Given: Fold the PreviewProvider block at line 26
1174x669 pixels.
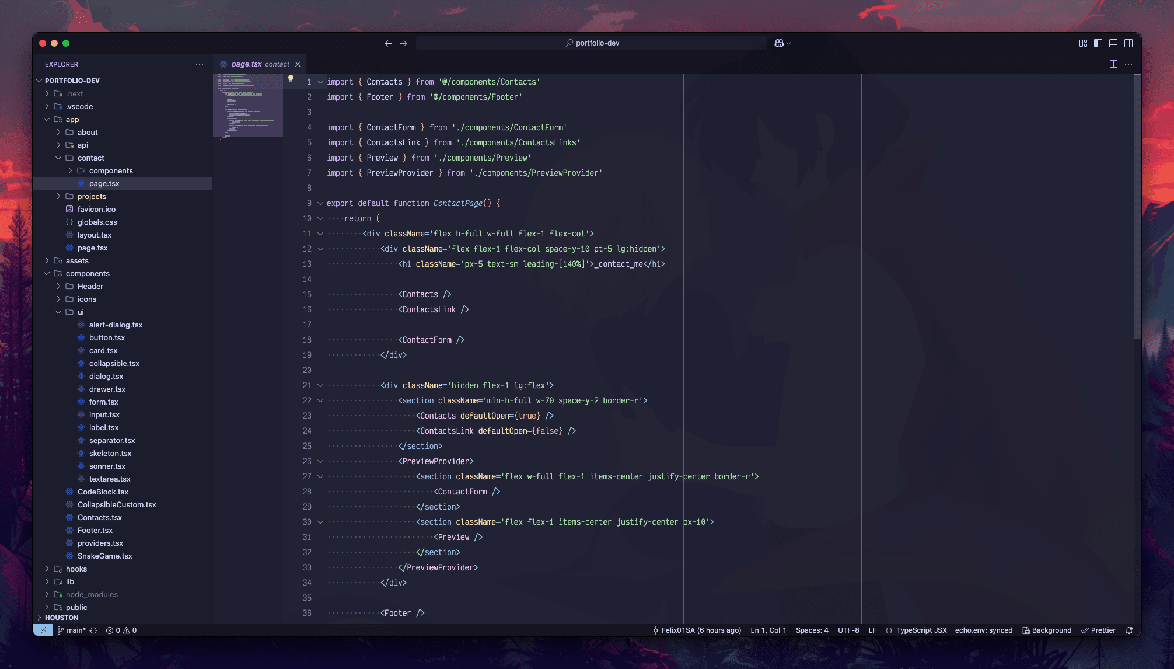Looking at the screenshot, I should tap(320, 461).
